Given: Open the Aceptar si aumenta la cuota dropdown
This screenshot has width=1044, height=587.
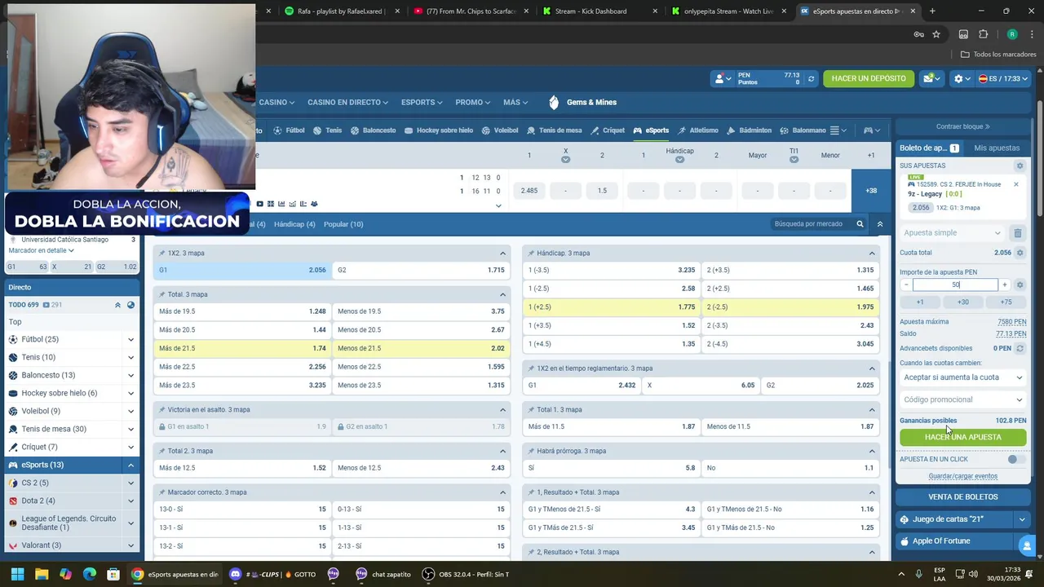Looking at the screenshot, I should point(962,377).
